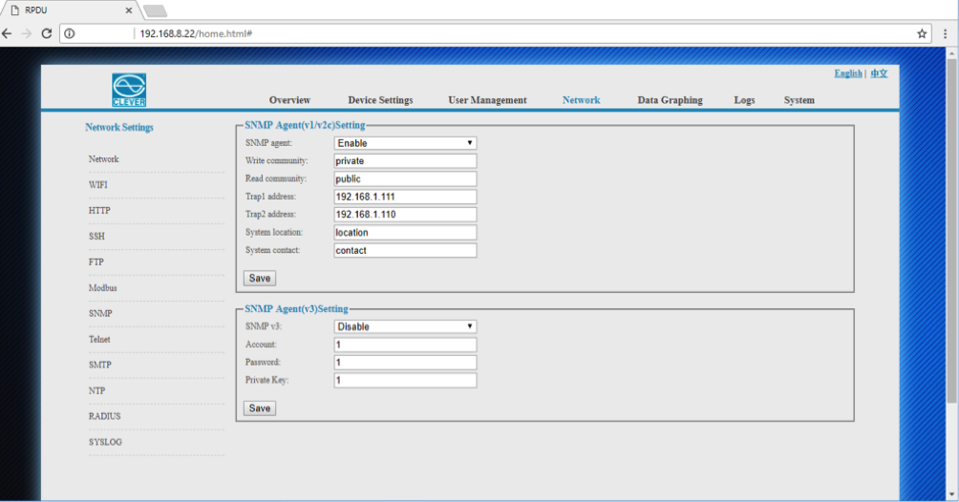Go to the User Management tab
Screen dimensions: 959x502
487,100
